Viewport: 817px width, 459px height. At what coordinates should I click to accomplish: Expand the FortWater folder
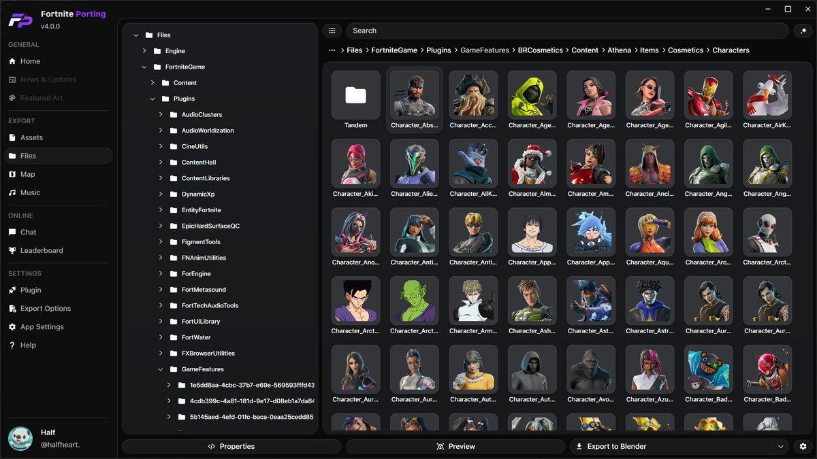161,337
